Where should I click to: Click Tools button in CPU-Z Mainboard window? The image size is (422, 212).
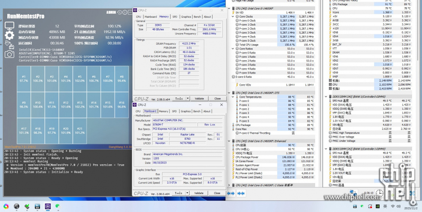pyautogui.click(x=179, y=193)
